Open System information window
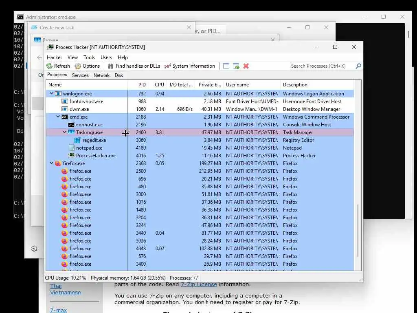Screen dimensions: 417x313 tap(190, 66)
